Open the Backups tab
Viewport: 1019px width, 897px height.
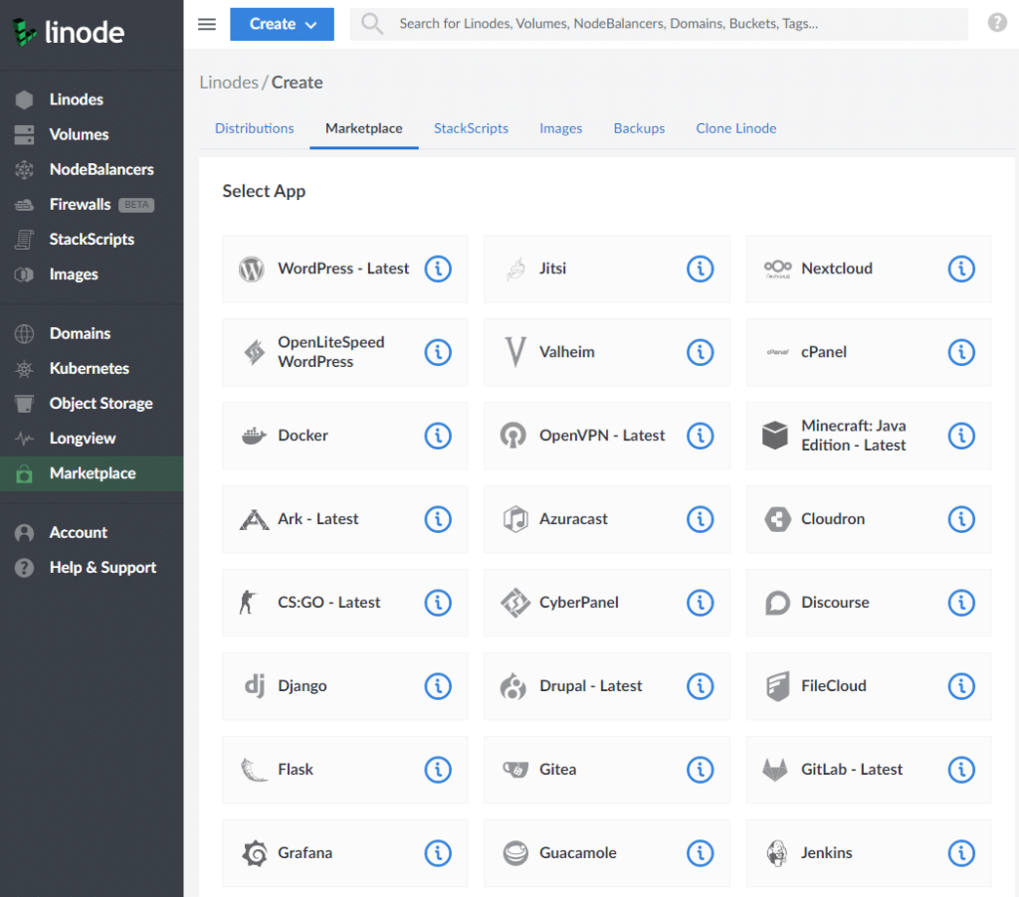(639, 128)
